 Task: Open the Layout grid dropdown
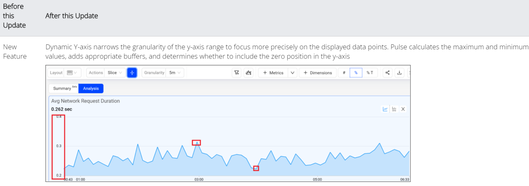pos(72,73)
